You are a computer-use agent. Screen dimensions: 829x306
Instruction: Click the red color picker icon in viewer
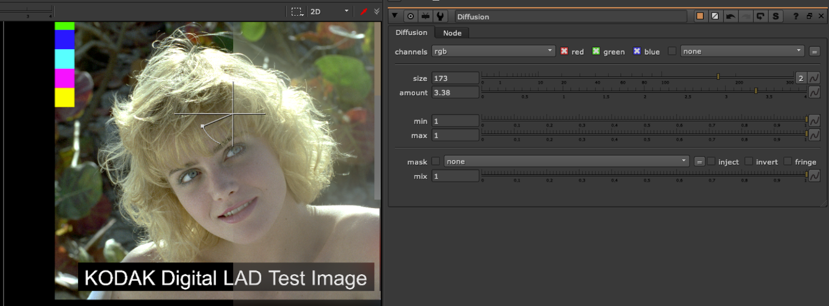(364, 11)
